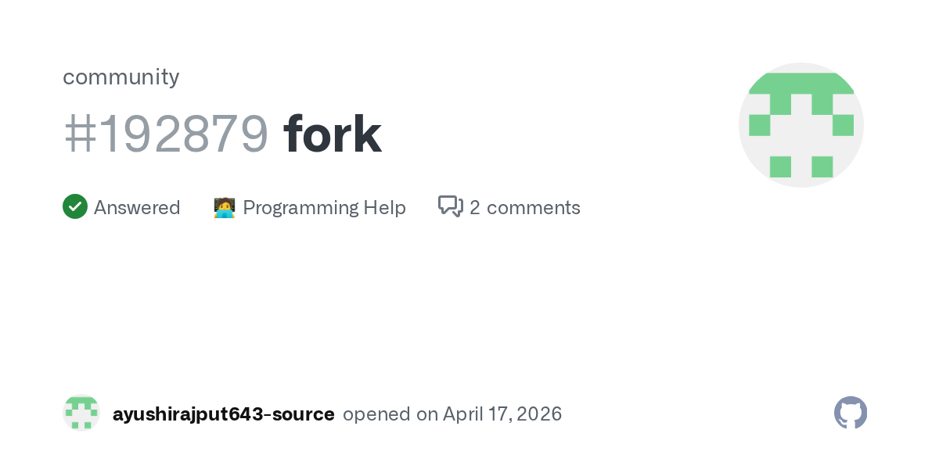Click the word comments beside the count
This screenshot has height=469, width=939.
[534, 208]
